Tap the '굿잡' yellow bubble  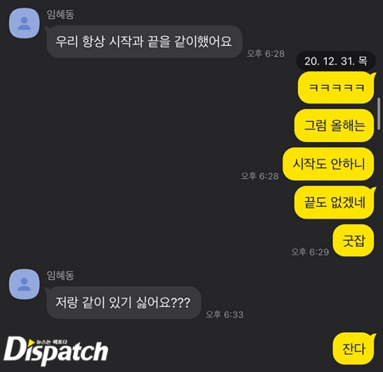click(x=354, y=240)
